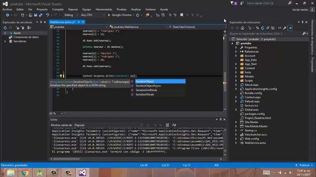Click the sync with active document icon
Viewport: 316px width, 177px height.
click(x=257, y=28)
